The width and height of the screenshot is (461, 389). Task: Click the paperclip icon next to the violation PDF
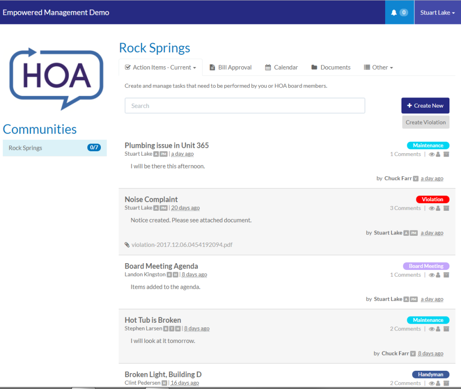127,244
